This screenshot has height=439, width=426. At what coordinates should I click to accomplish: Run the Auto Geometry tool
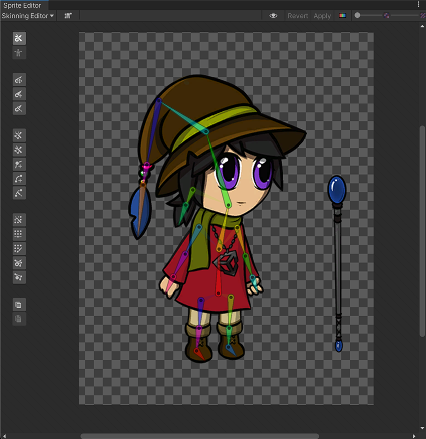tap(19, 135)
